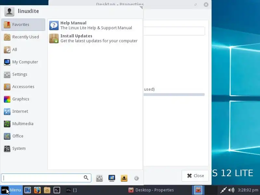Click the text field in Properties window

[174, 31]
